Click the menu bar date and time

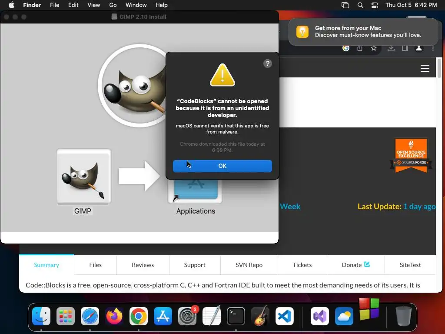pos(411,5)
